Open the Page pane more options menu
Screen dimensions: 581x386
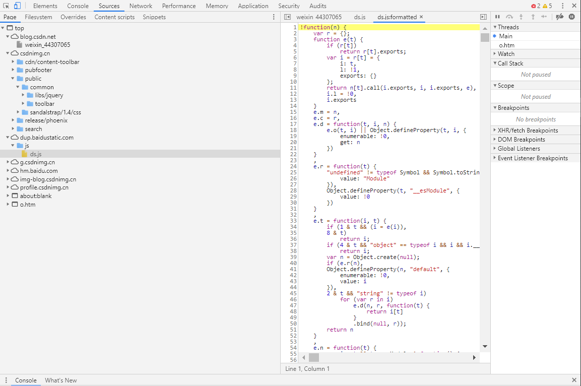coord(274,17)
